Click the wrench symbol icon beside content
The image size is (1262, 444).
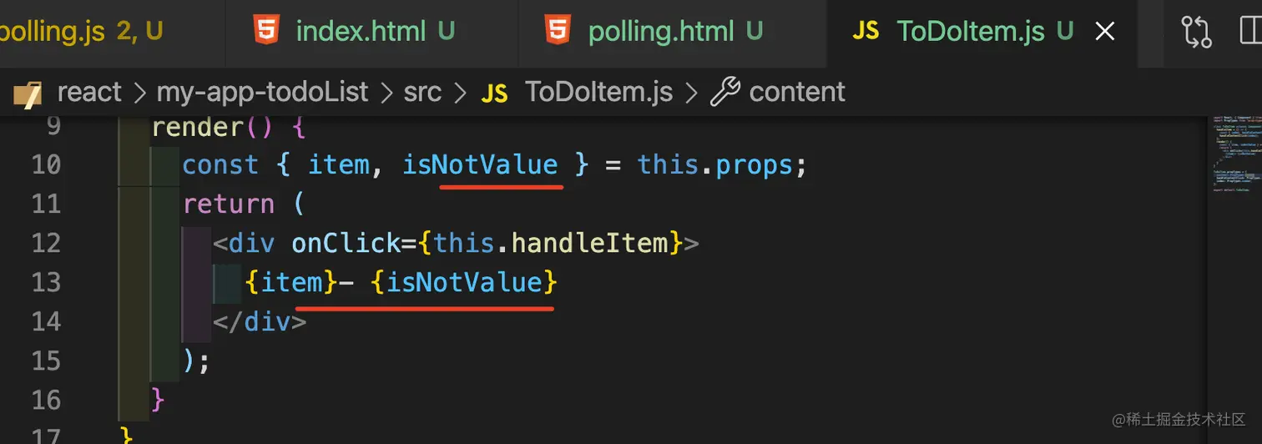[x=725, y=92]
